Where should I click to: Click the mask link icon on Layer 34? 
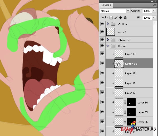125,102
